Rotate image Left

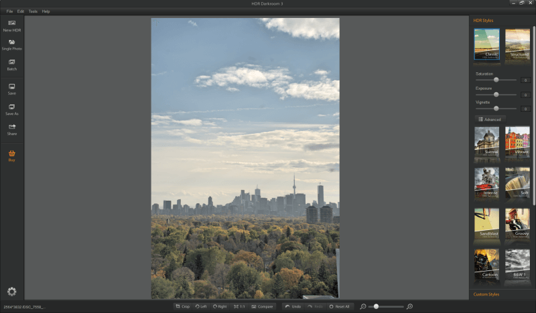(x=201, y=306)
